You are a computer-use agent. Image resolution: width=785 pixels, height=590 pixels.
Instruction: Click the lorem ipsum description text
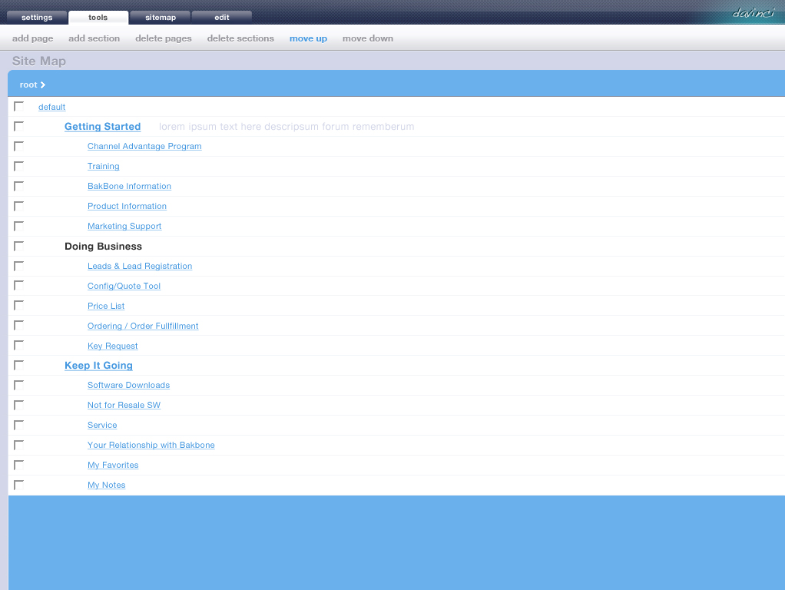tap(287, 127)
